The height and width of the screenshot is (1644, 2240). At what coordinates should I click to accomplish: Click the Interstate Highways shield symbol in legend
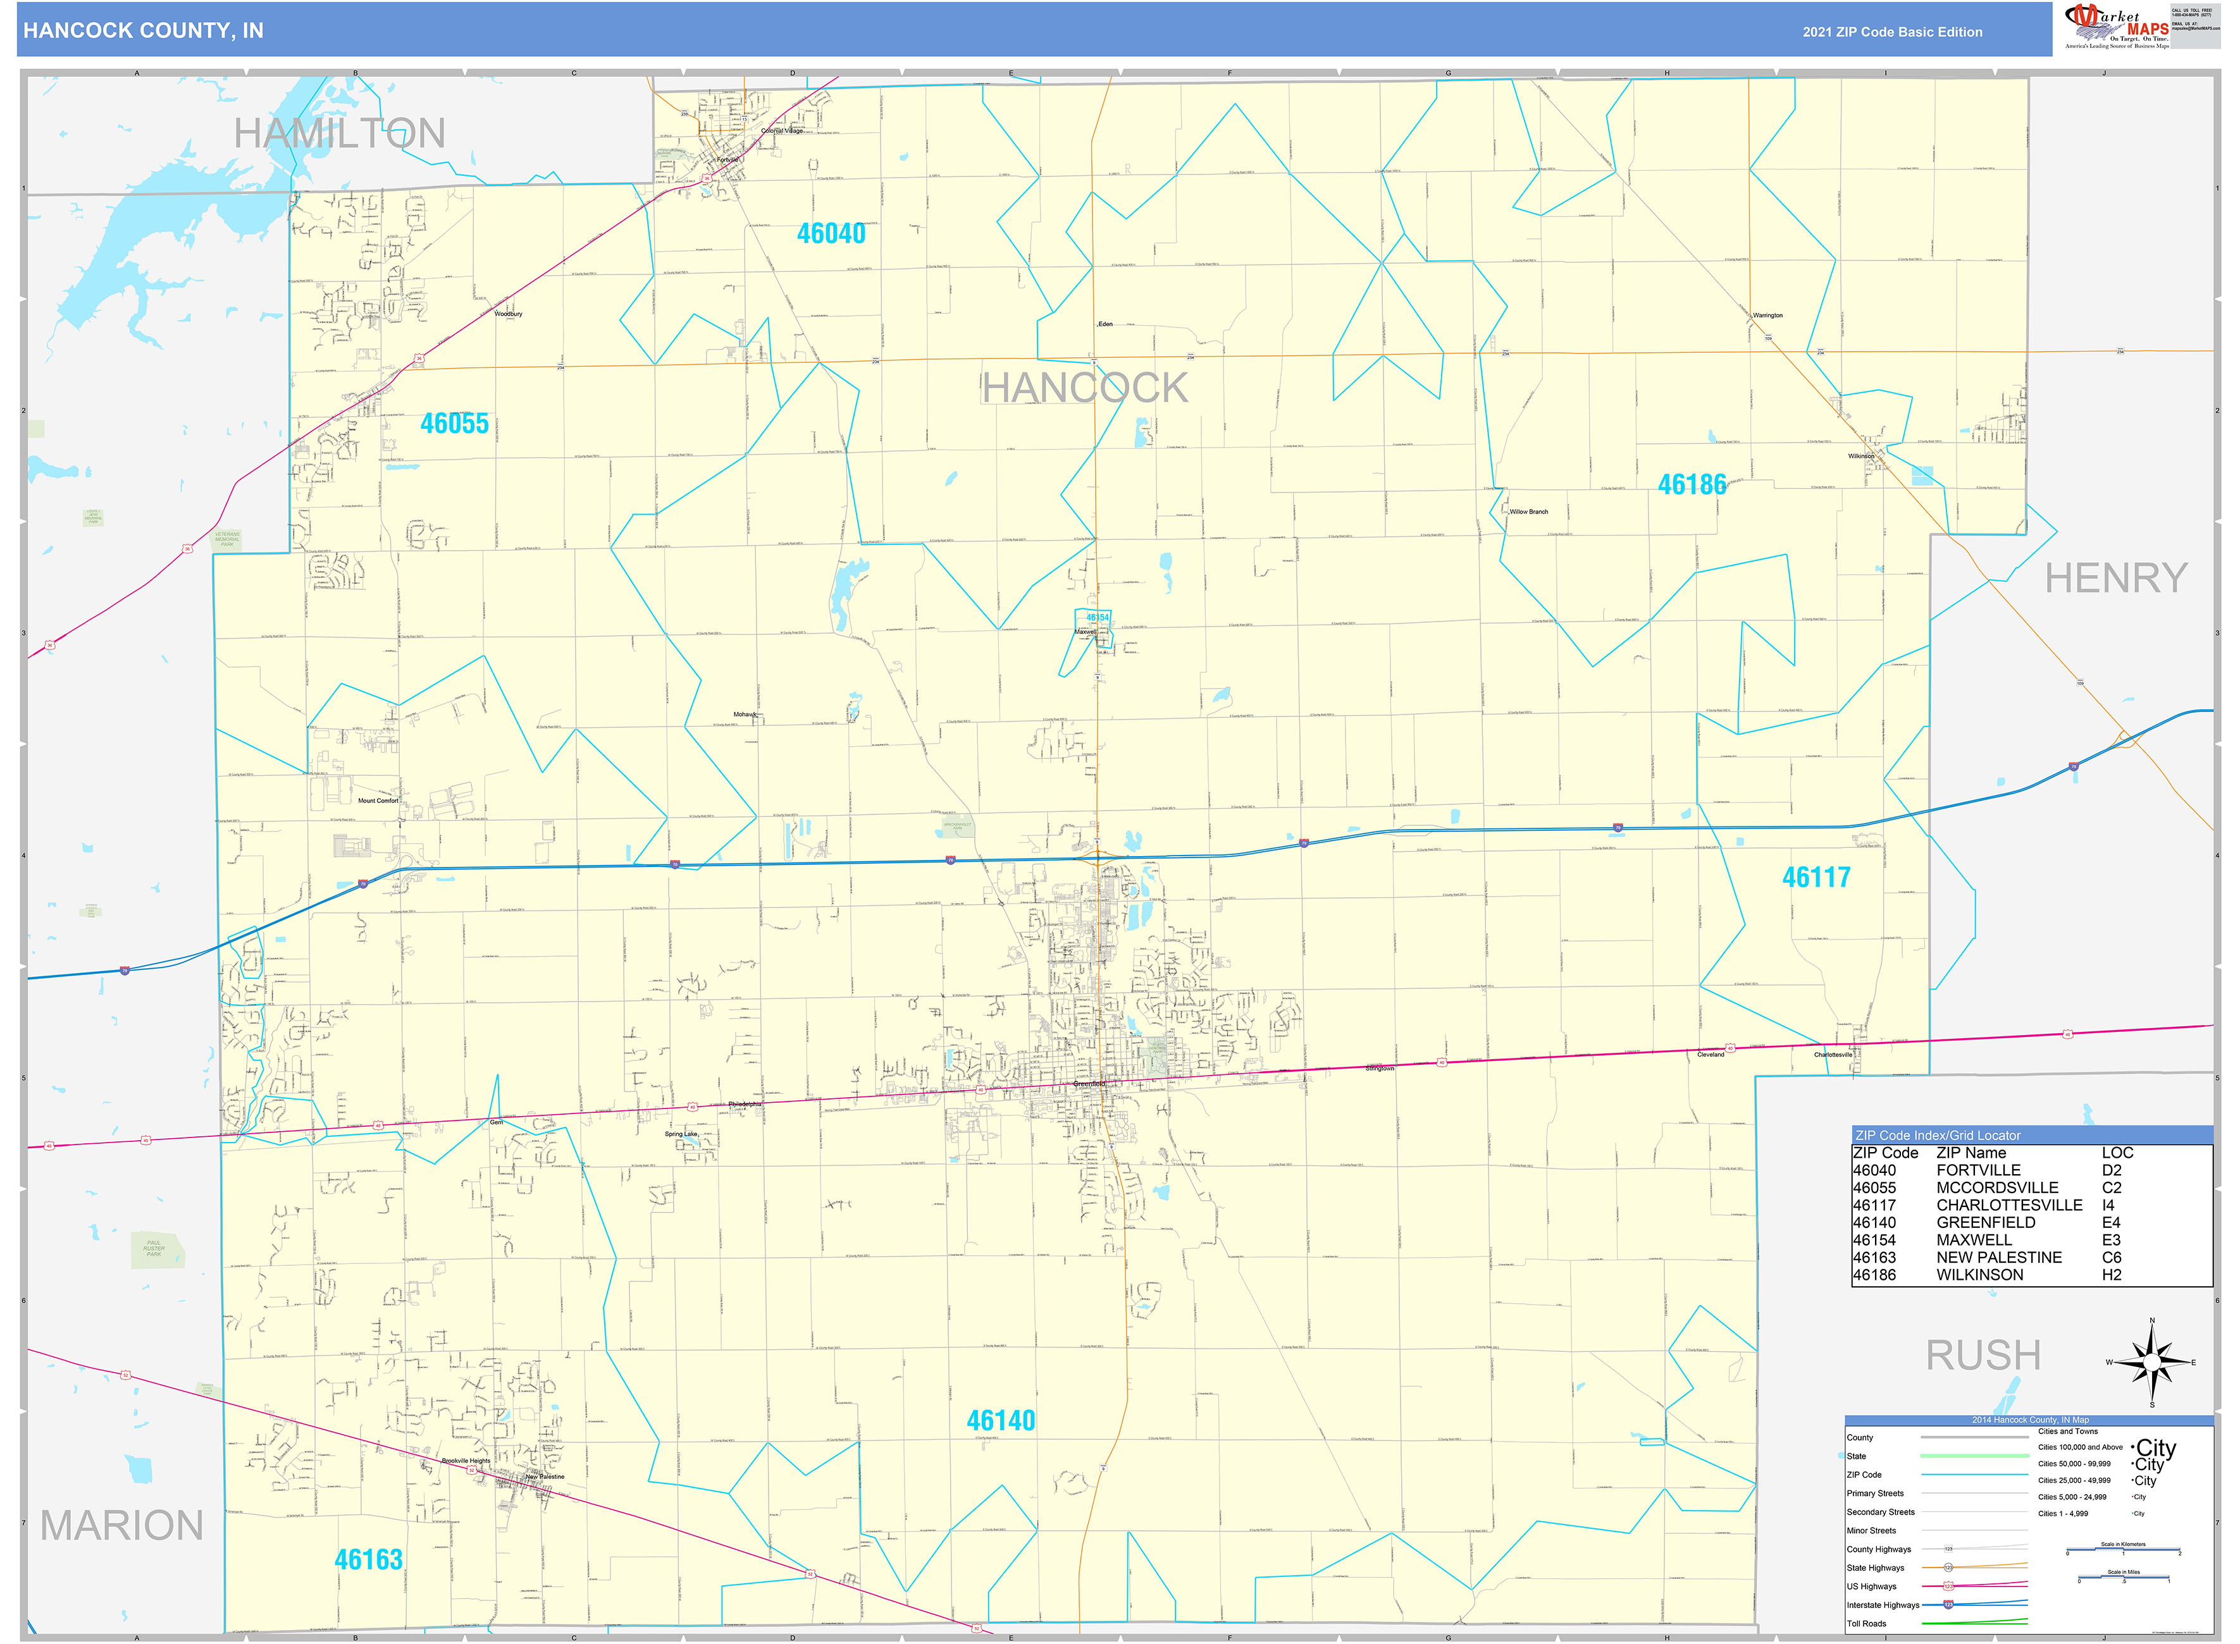click(x=1948, y=1604)
